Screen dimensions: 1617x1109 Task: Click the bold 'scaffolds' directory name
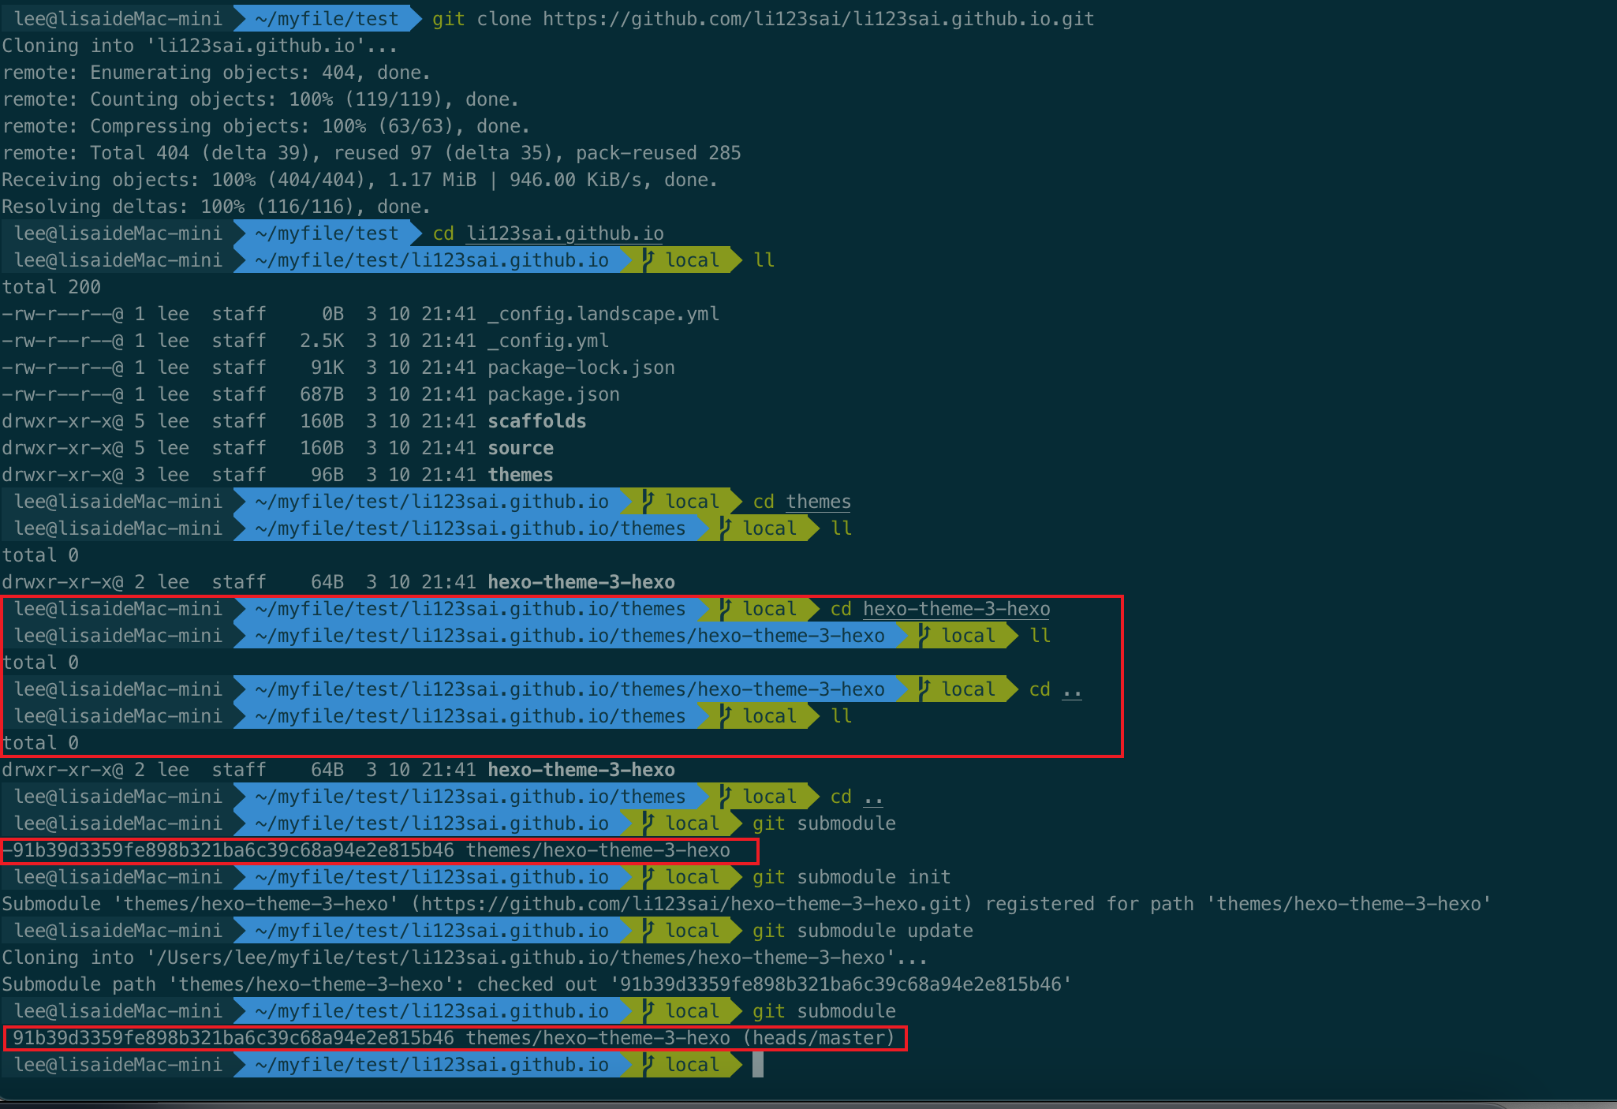[x=536, y=420]
